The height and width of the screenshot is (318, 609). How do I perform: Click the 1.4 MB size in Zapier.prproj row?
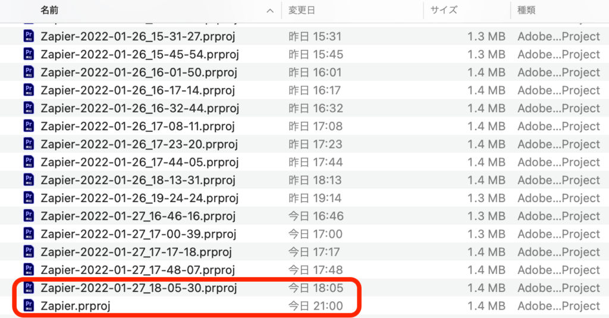tap(486, 306)
